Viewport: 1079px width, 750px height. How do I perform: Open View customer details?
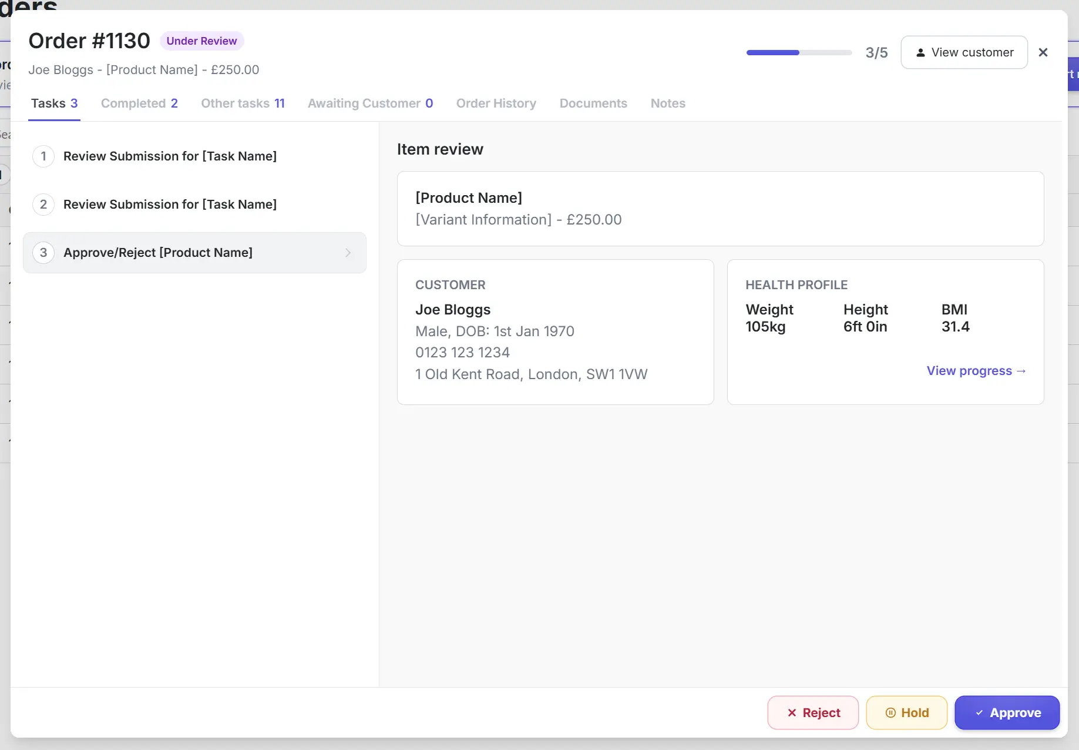point(964,52)
